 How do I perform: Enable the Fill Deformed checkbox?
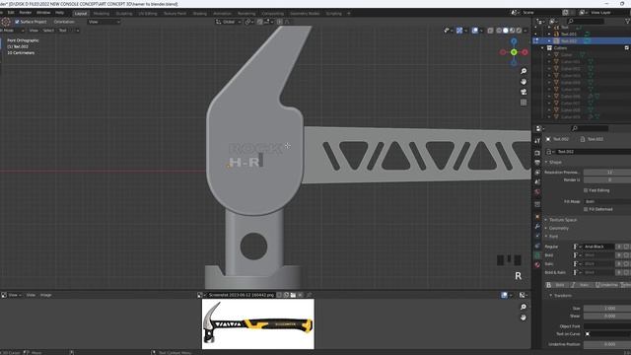click(586, 209)
